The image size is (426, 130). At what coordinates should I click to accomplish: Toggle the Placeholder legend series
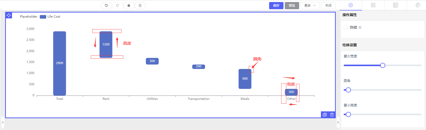tap(28, 17)
